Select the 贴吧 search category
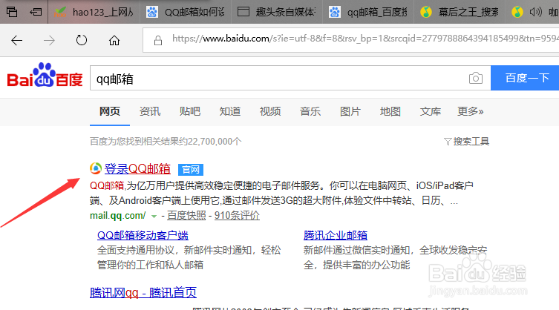559x310 pixels. [189, 111]
